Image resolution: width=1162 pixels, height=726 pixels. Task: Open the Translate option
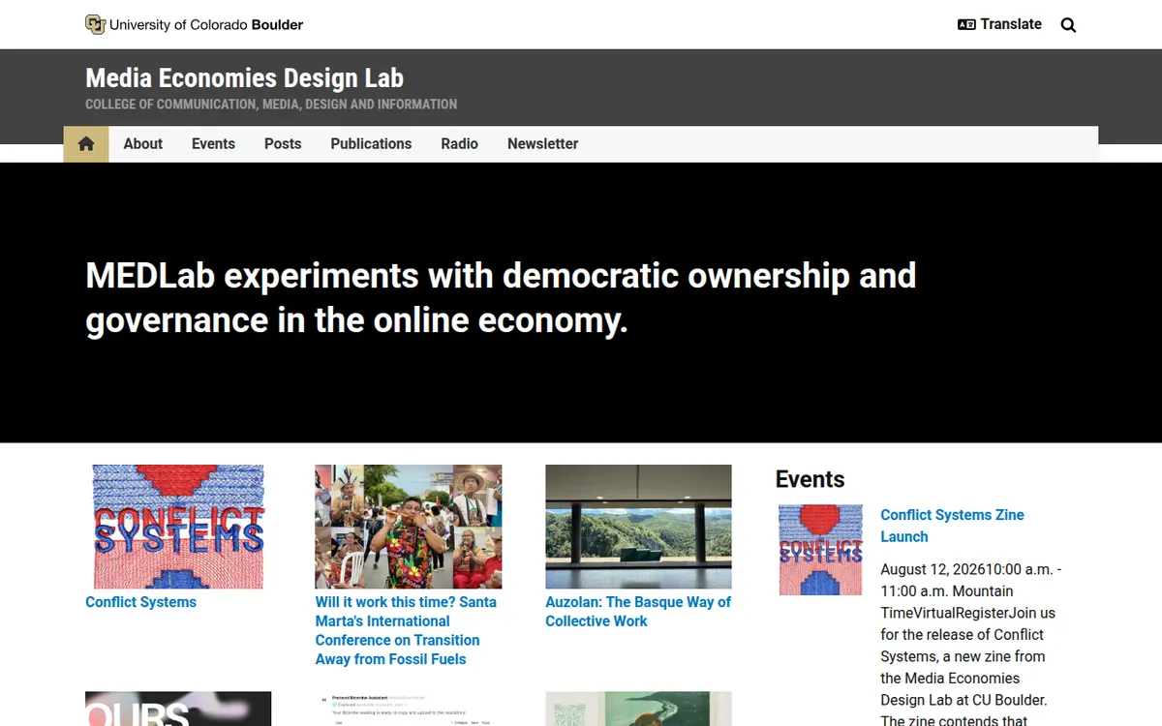tap(999, 24)
